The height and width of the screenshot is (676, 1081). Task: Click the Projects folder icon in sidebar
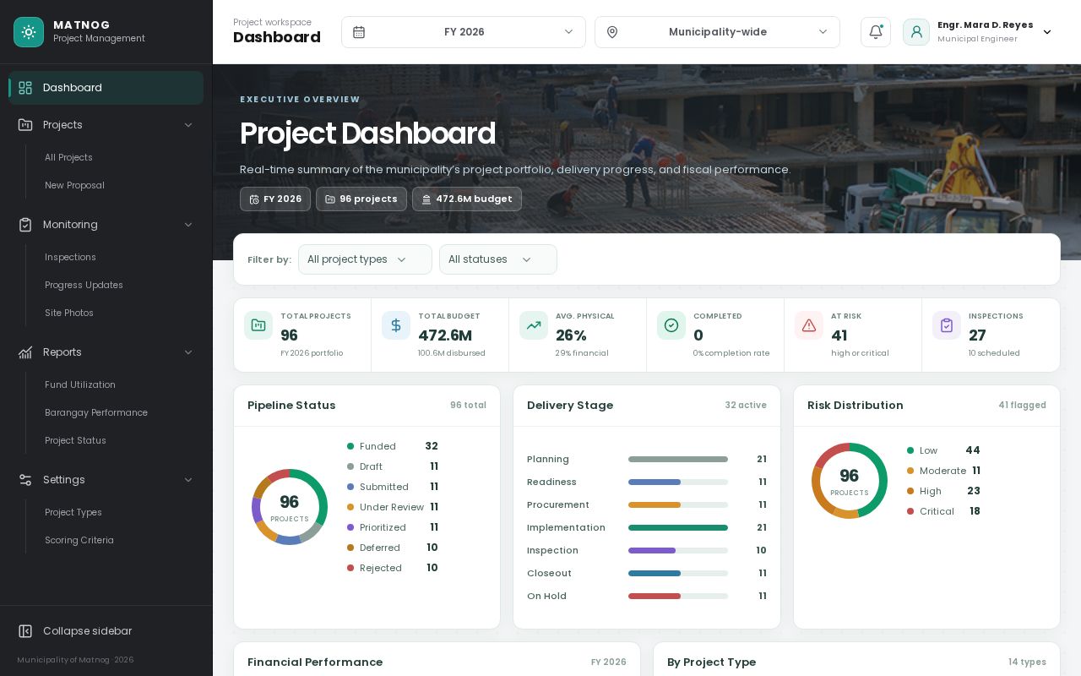[x=25, y=125]
